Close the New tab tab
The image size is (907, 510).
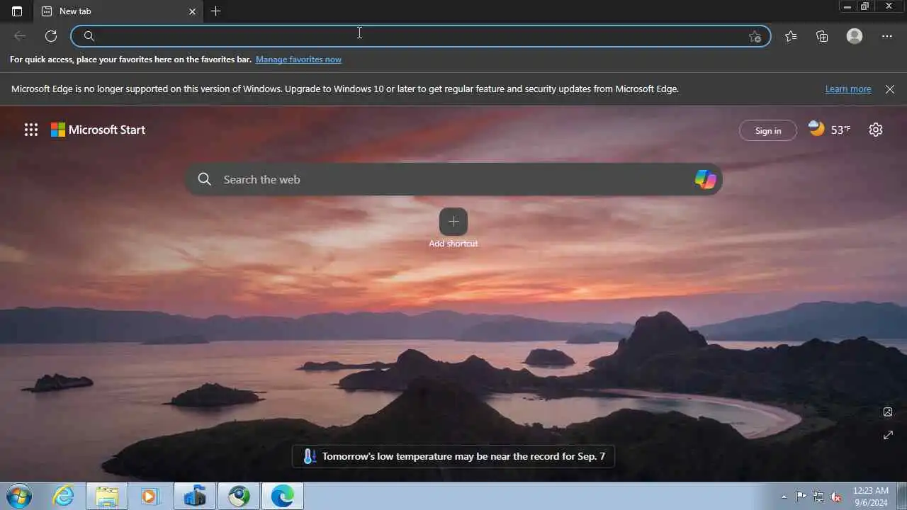tap(192, 11)
